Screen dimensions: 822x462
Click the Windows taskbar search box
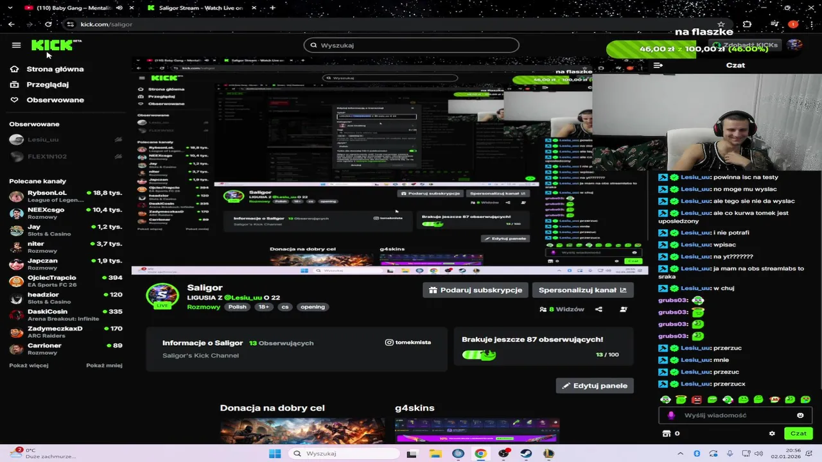343,454
